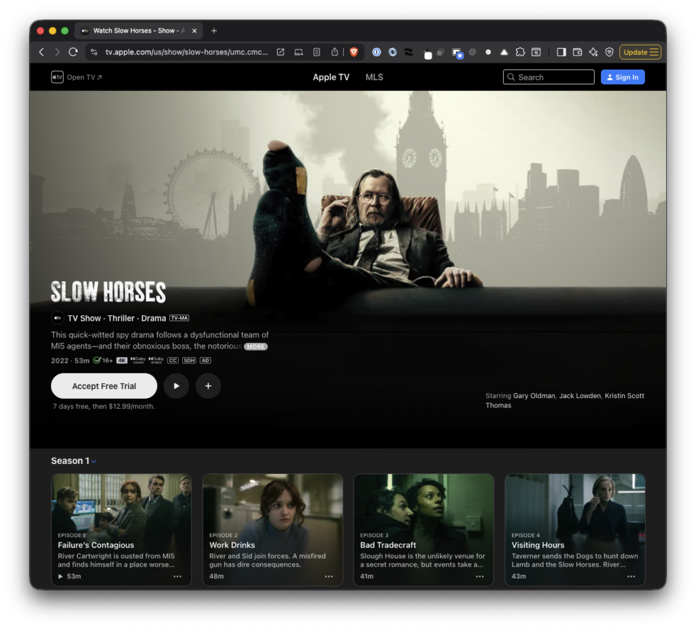Open the Update browser menu
The image size is (696, 629).
click(x=640, y=52)
